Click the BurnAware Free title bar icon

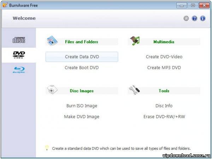click(x=5, y=5)
